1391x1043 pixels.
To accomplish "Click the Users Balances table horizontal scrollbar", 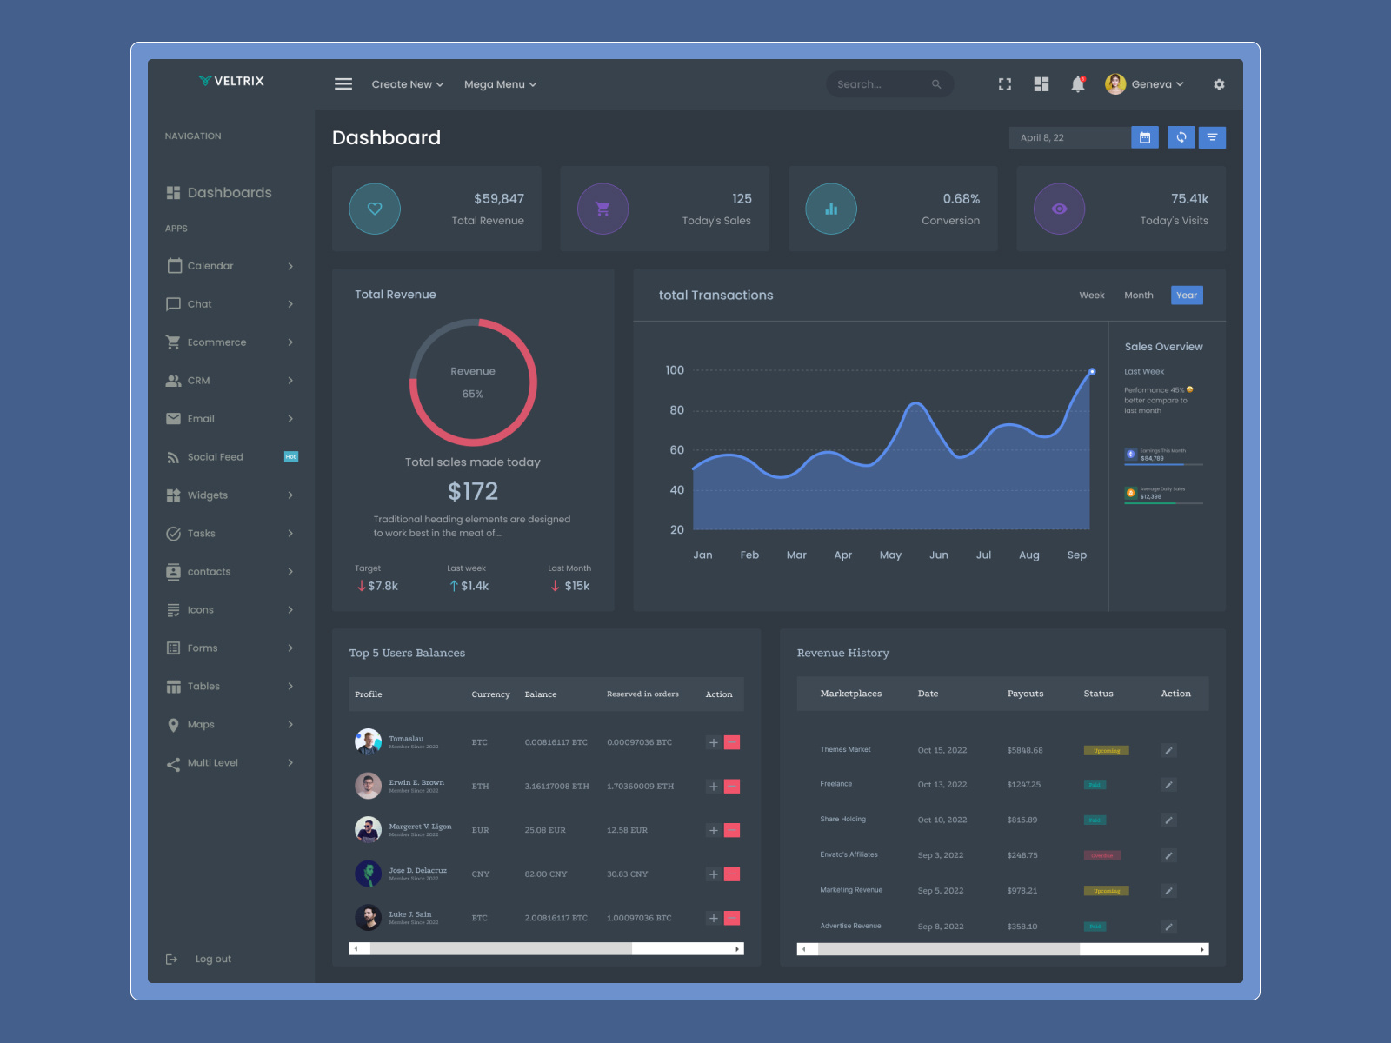I will coord(546,949).
